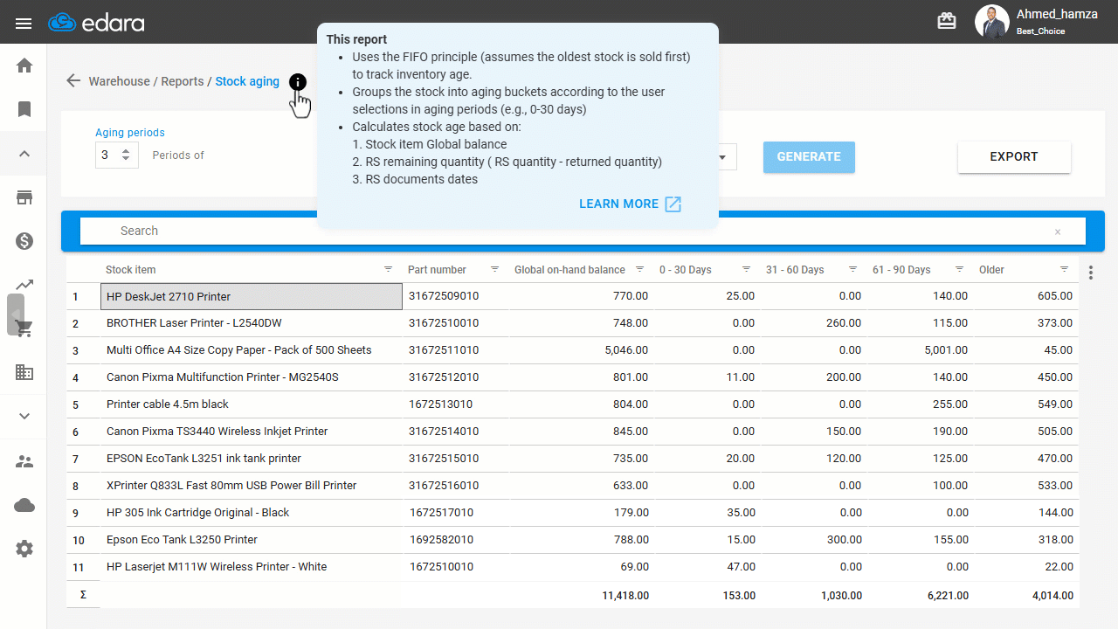Click the Epson Eco Tank L3250 Printer cell

(252, 540)
